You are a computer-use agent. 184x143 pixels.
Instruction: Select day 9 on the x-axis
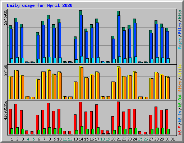(x=55, y=139)
